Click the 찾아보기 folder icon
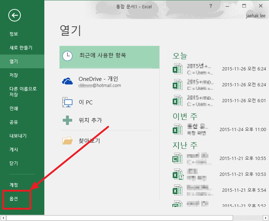The height and width of the screenshot is (221, 269). click(67, 140)
